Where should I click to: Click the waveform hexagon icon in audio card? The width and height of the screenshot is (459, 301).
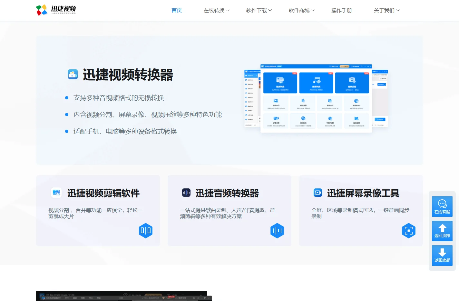[x=277, y=231]
